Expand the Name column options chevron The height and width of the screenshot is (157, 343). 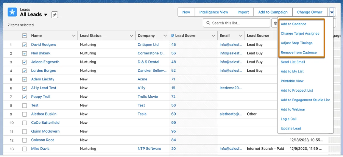(73, 36)
